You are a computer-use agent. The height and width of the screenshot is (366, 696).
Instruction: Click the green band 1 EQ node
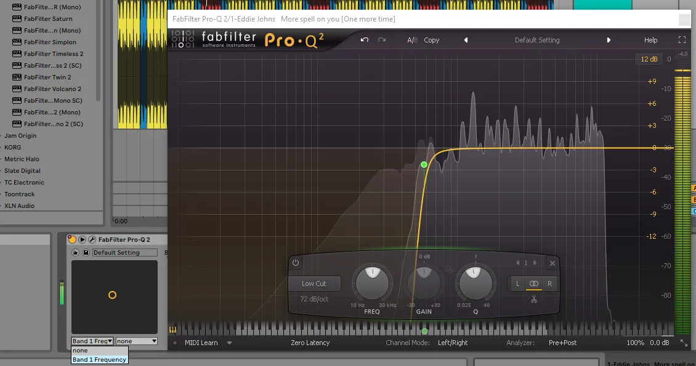pyautogui.click(x=424, y=164)
